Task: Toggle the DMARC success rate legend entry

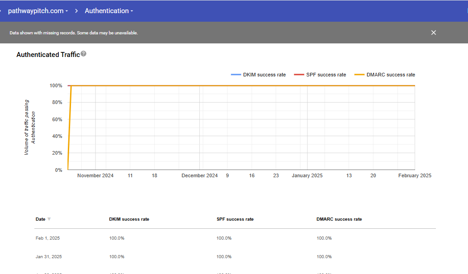Action: click(x=385, y=75)
